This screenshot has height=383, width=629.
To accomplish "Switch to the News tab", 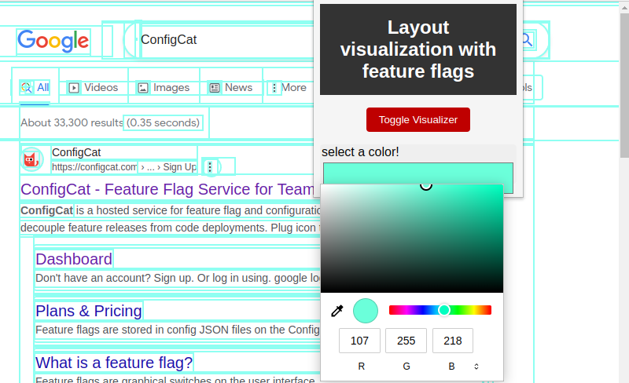I will [231, 88].
